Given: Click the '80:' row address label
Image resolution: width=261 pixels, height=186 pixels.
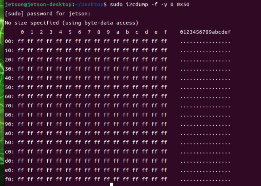Looking at the screenshot, I should pos(10,115).
